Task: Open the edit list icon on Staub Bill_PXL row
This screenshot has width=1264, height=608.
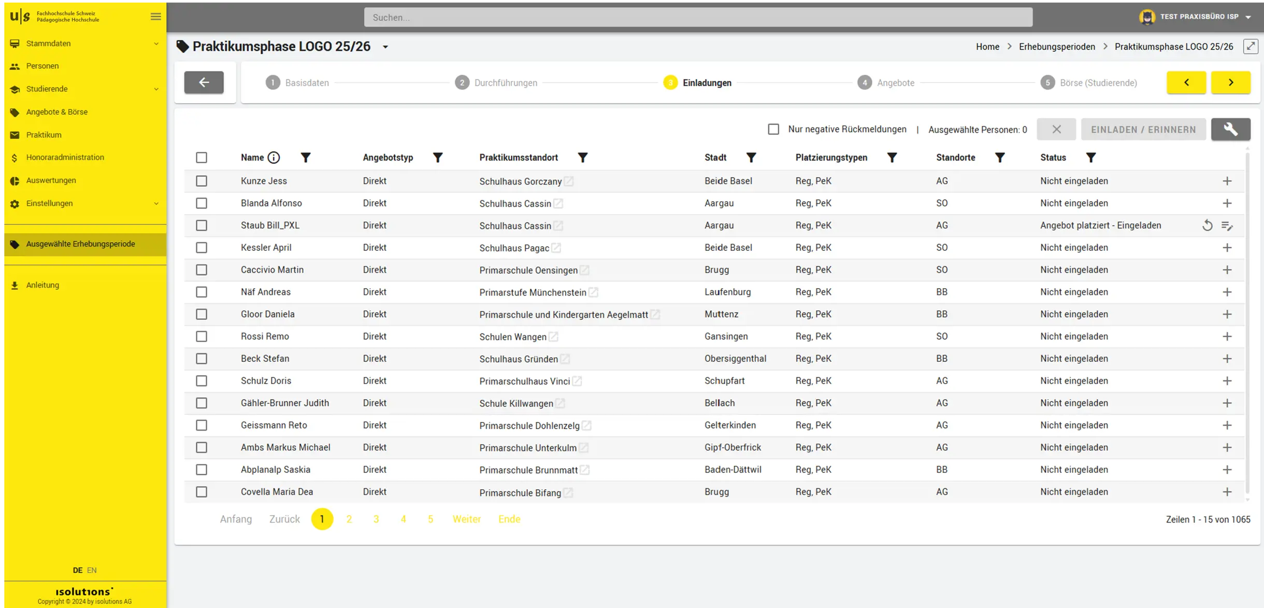Action: pyautogui.click(x=1228, y=225)
